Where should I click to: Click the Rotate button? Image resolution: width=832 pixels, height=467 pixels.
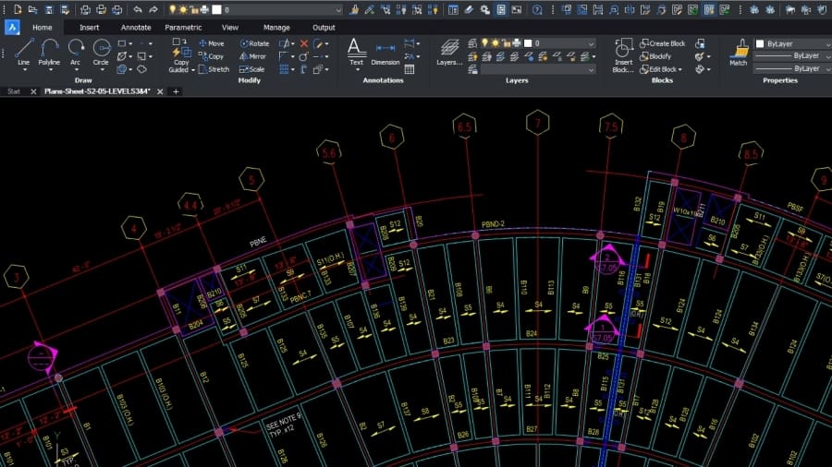[x=254, y=43]
